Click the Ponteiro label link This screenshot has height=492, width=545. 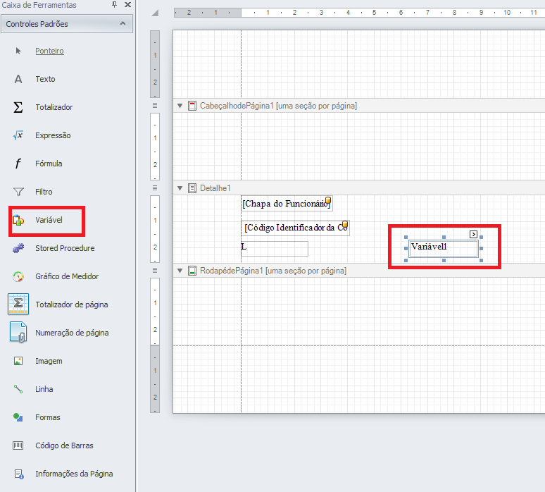click(49, 51)
